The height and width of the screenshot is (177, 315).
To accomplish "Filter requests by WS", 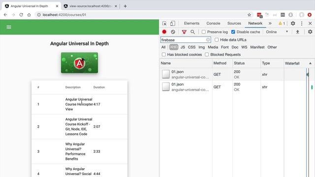I will coord(244,47).
